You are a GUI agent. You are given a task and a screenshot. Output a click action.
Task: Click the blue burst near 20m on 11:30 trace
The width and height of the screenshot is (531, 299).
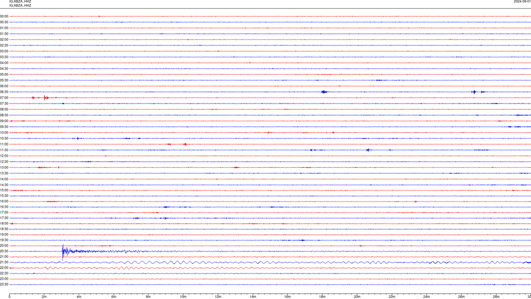pos(368,150)
